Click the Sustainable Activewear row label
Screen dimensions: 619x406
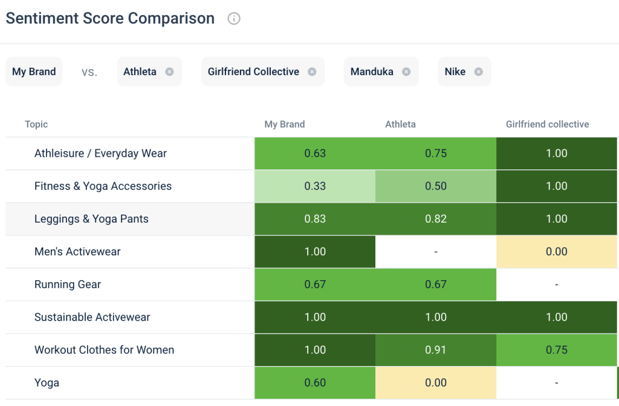pyautogui.click(x=92, y=317)
